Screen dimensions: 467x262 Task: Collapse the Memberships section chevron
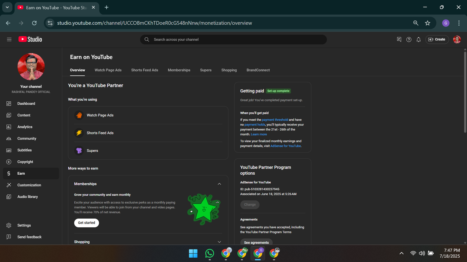pyautogui.click(x=219, y=184)
